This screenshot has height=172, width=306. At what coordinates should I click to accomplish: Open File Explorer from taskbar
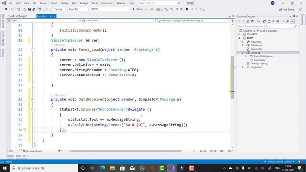(112, 168)
